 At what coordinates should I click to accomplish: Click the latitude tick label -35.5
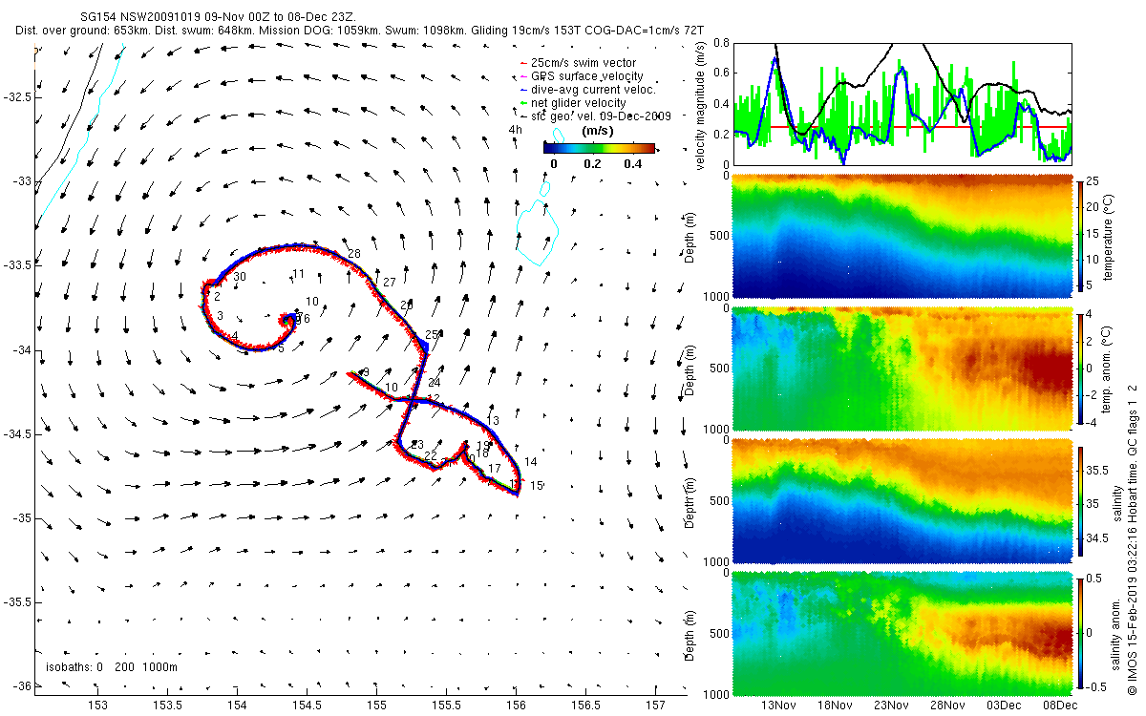(x=16, y=602)
